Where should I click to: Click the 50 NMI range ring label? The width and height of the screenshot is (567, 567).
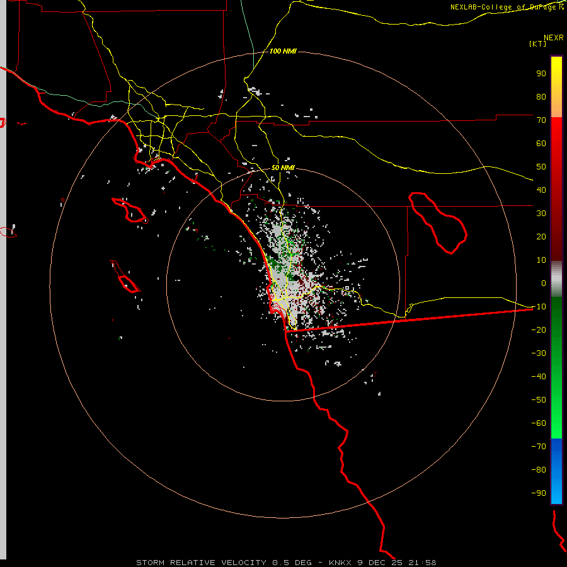[x=283, y=168]
